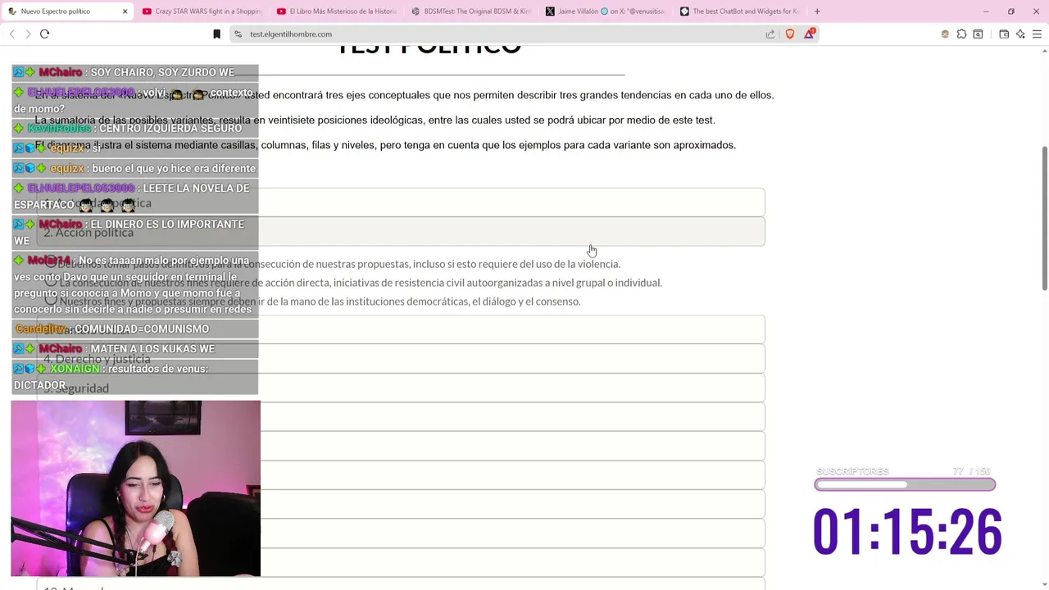
Task: Select option about uso de la violencia
Action: tap(50, 263)
